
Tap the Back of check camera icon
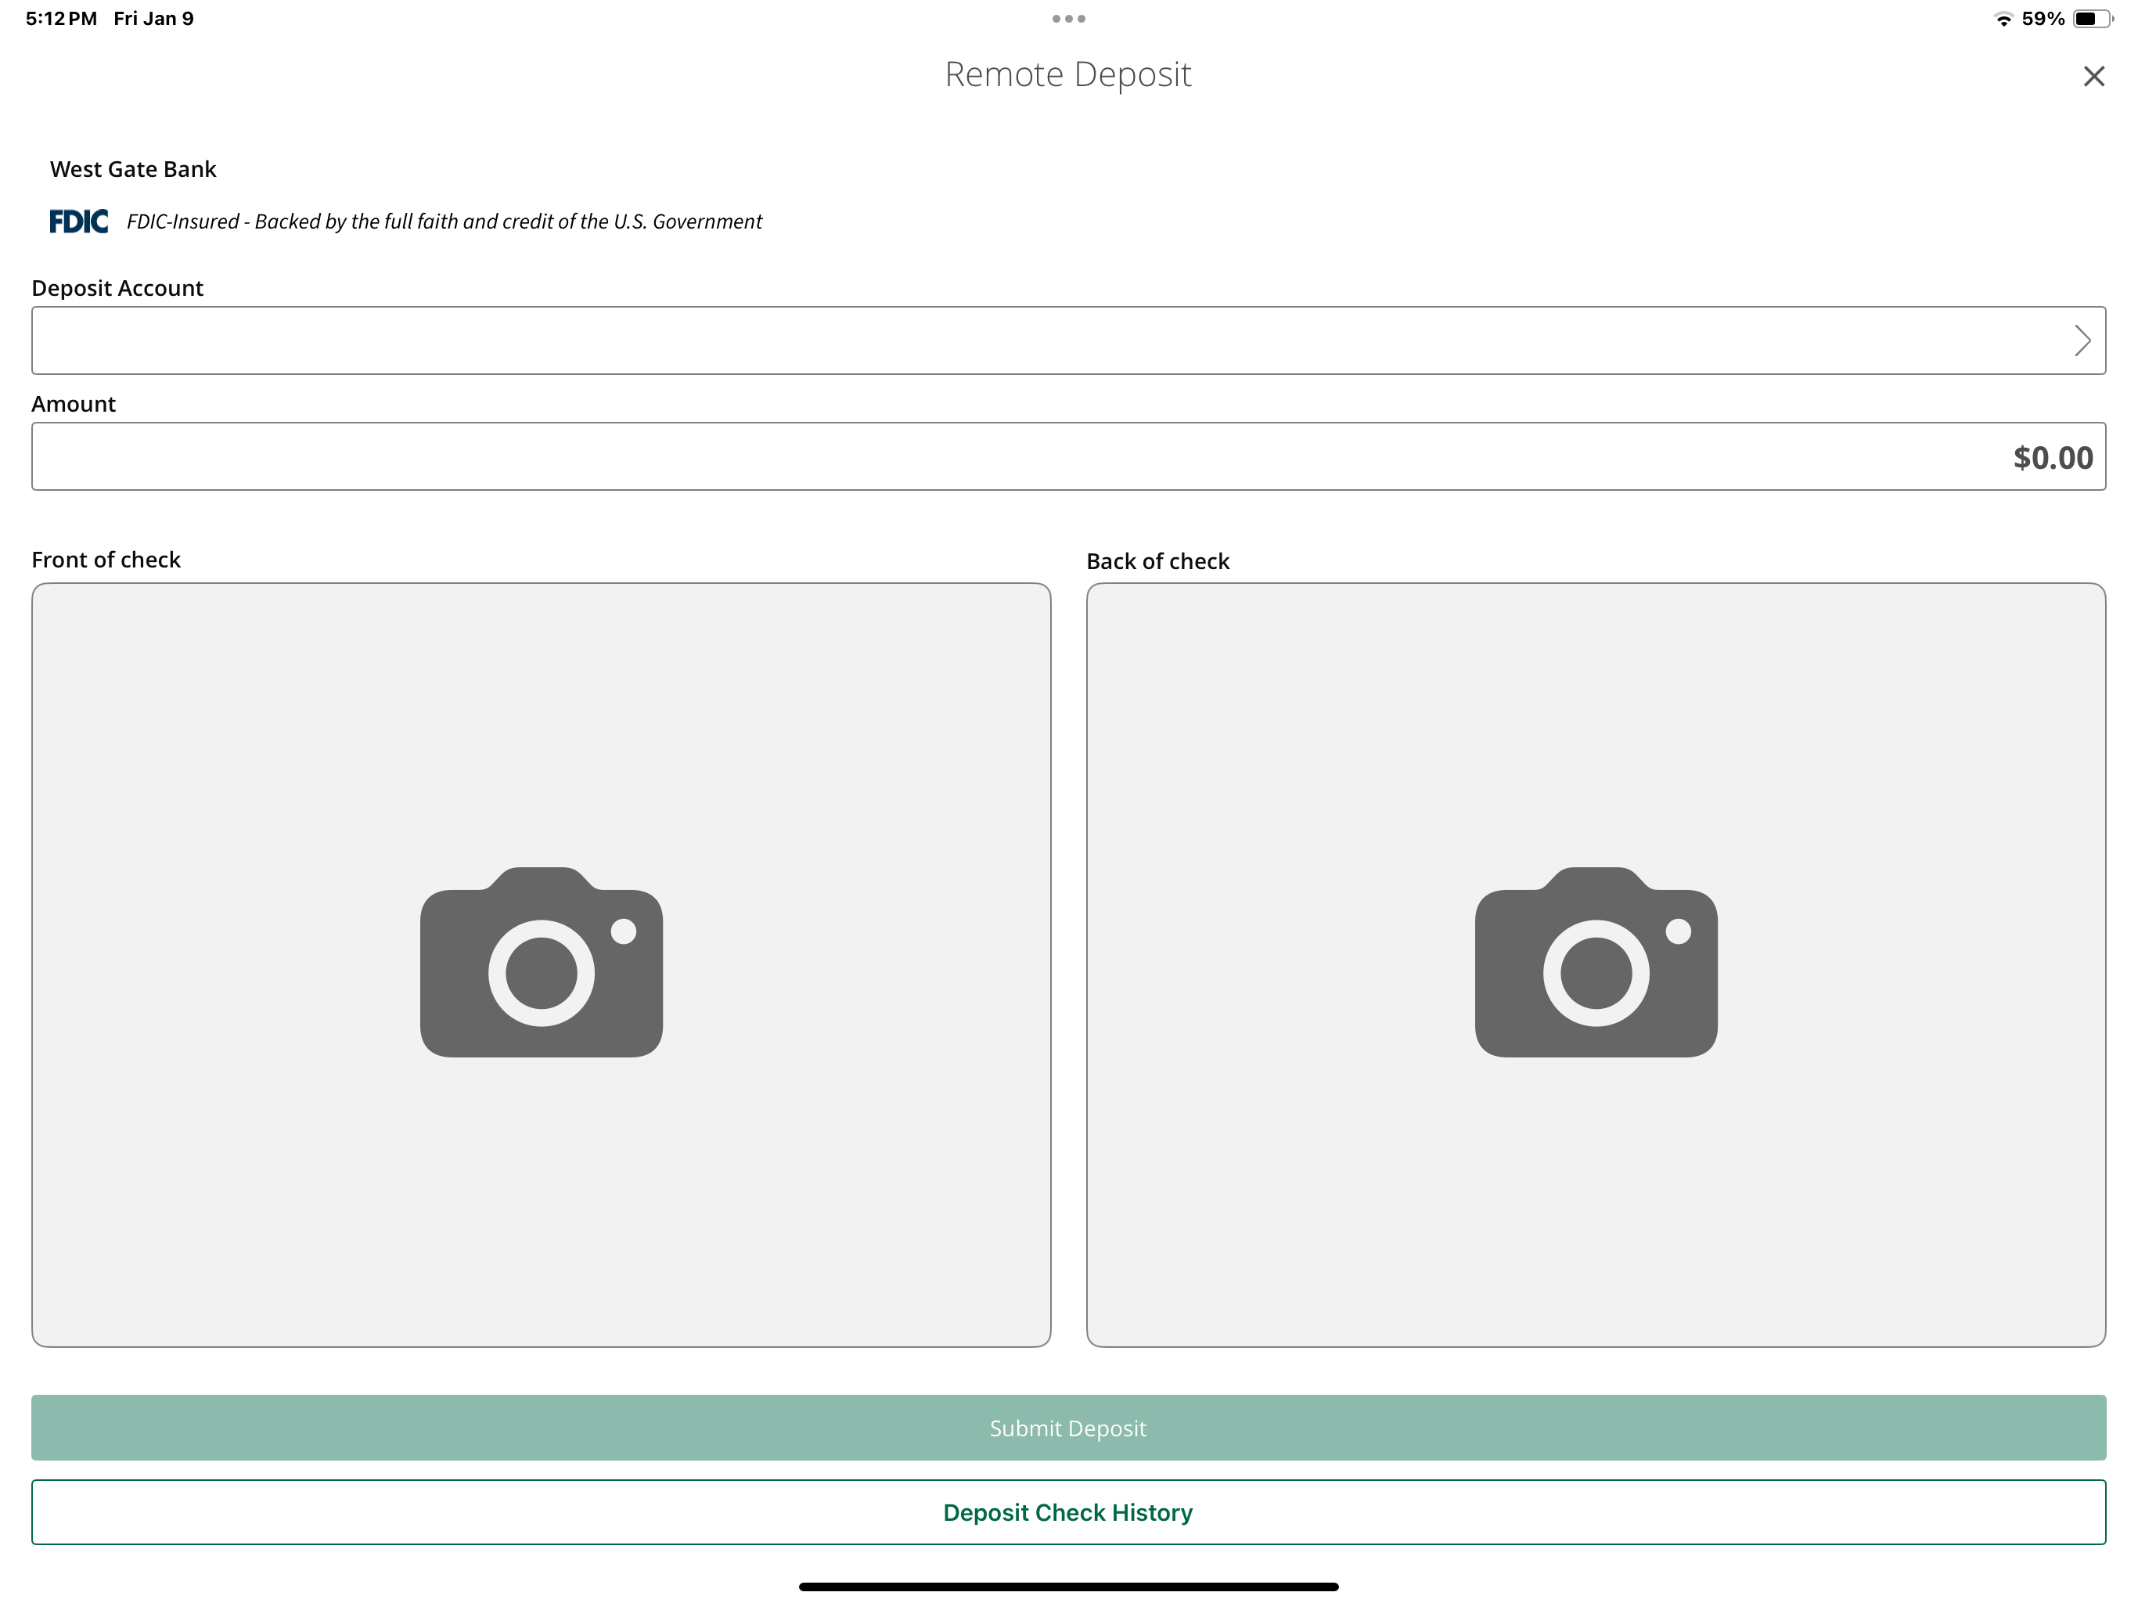click(1596, 962)
